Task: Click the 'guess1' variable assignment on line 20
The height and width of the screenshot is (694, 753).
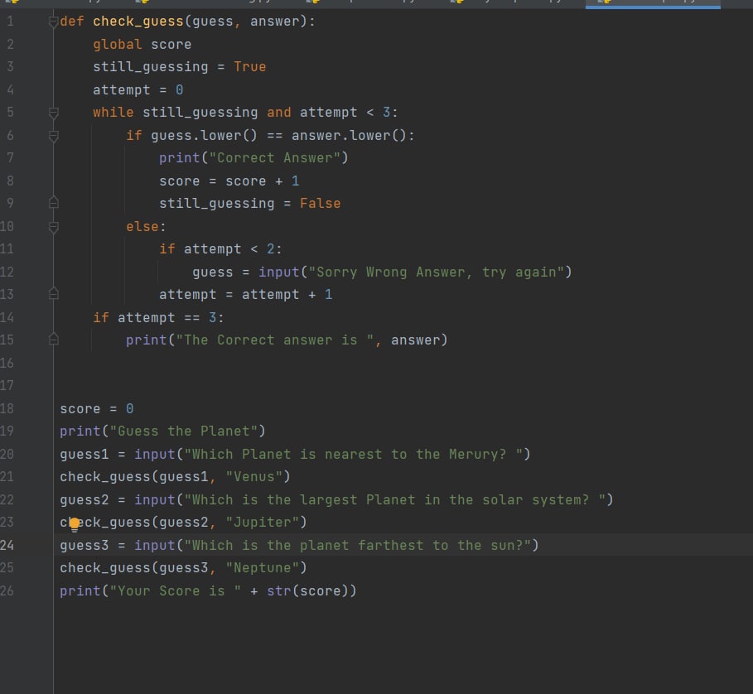Action: pos(84,454)
